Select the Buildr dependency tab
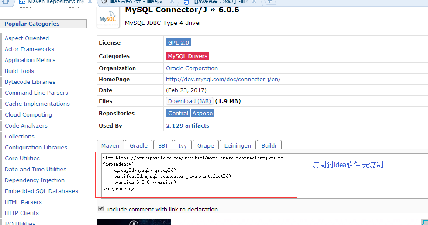This screenshot has height=225, width=428. coord(269,145)
